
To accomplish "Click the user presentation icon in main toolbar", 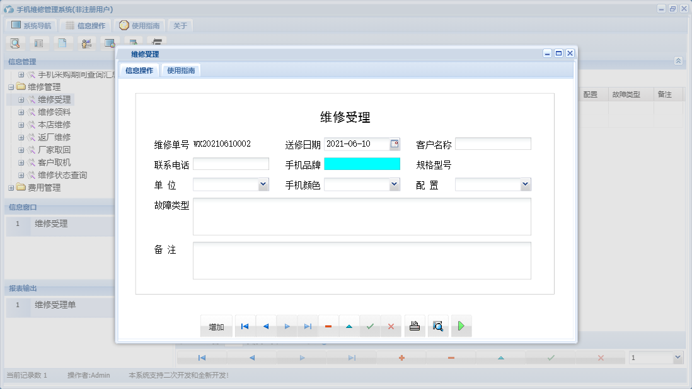I will [x=86, y=43].
